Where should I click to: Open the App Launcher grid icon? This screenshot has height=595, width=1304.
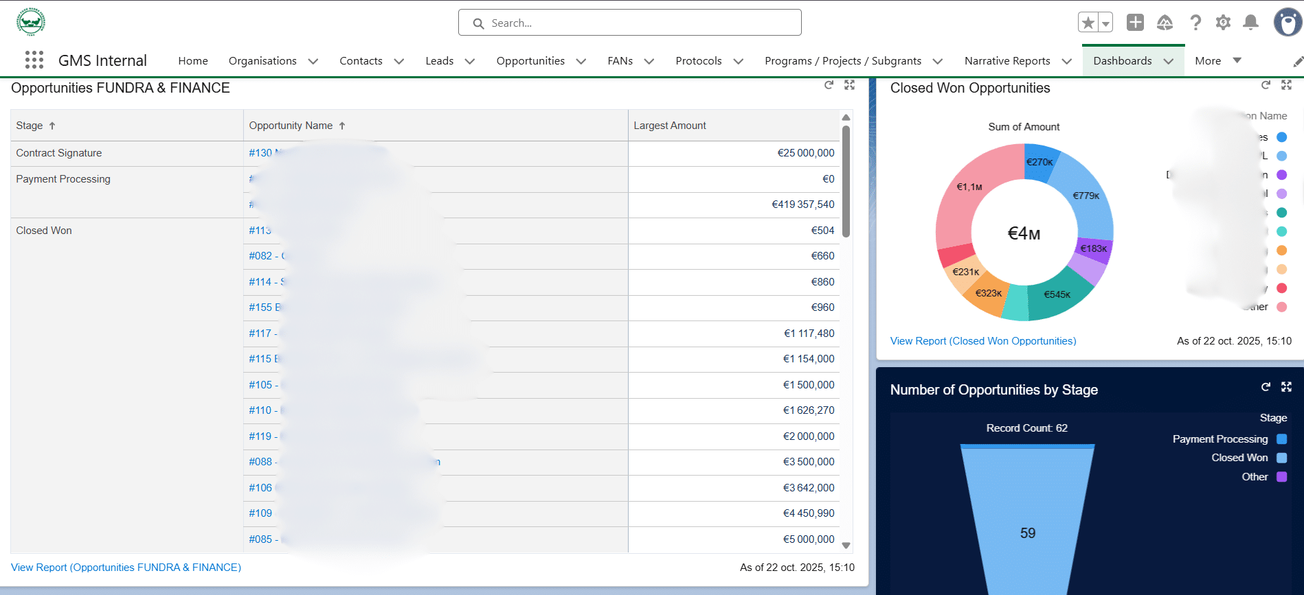coord(34,60)
